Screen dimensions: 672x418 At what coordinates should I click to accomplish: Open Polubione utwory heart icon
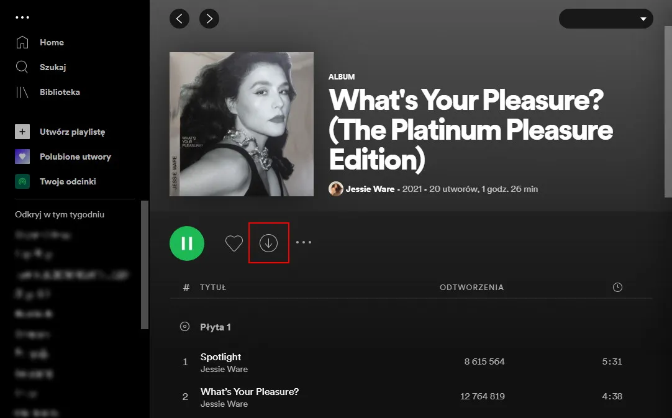(x=22, y=157)
